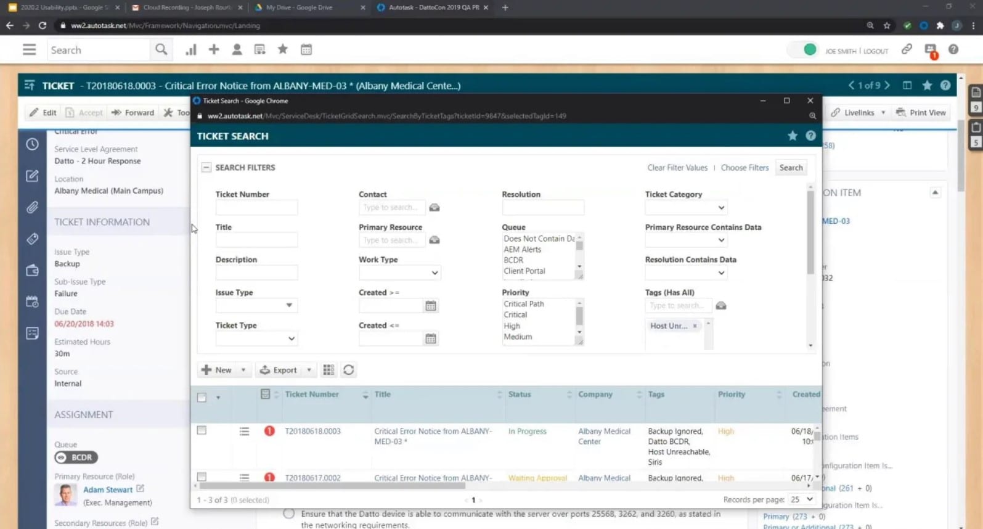Open the Tags data selector icon

click(721, 306)
